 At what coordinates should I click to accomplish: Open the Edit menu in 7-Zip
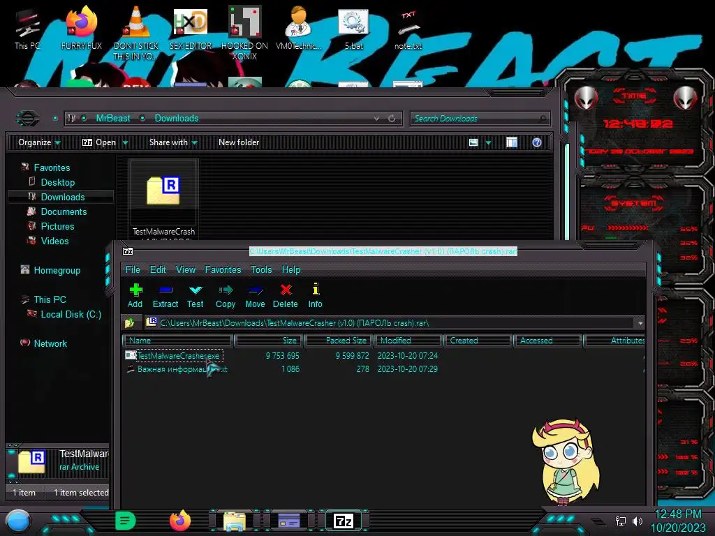pos(158,270)
